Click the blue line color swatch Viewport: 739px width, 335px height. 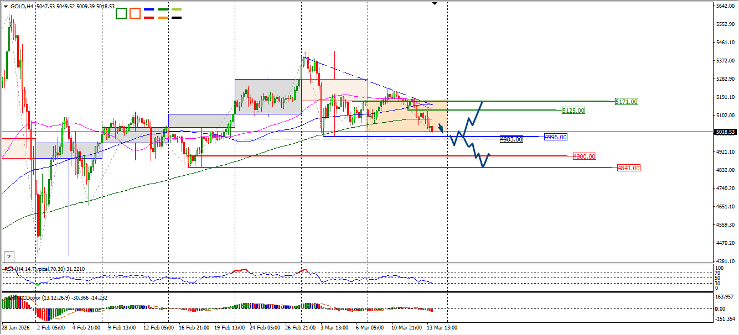(149, 10)
